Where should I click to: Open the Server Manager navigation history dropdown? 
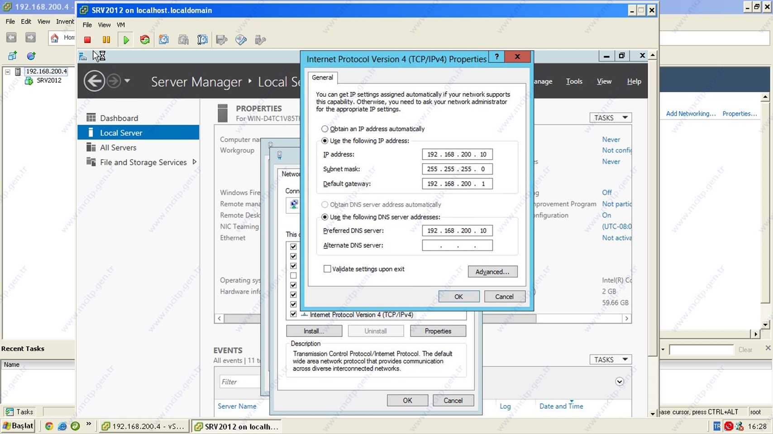[127, 81]
